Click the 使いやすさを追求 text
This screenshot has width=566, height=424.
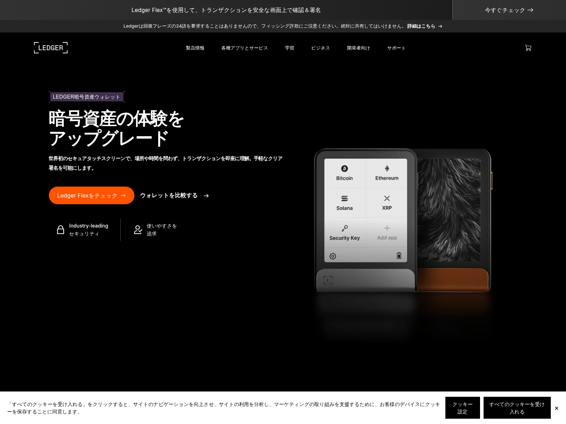pos(162,230)
